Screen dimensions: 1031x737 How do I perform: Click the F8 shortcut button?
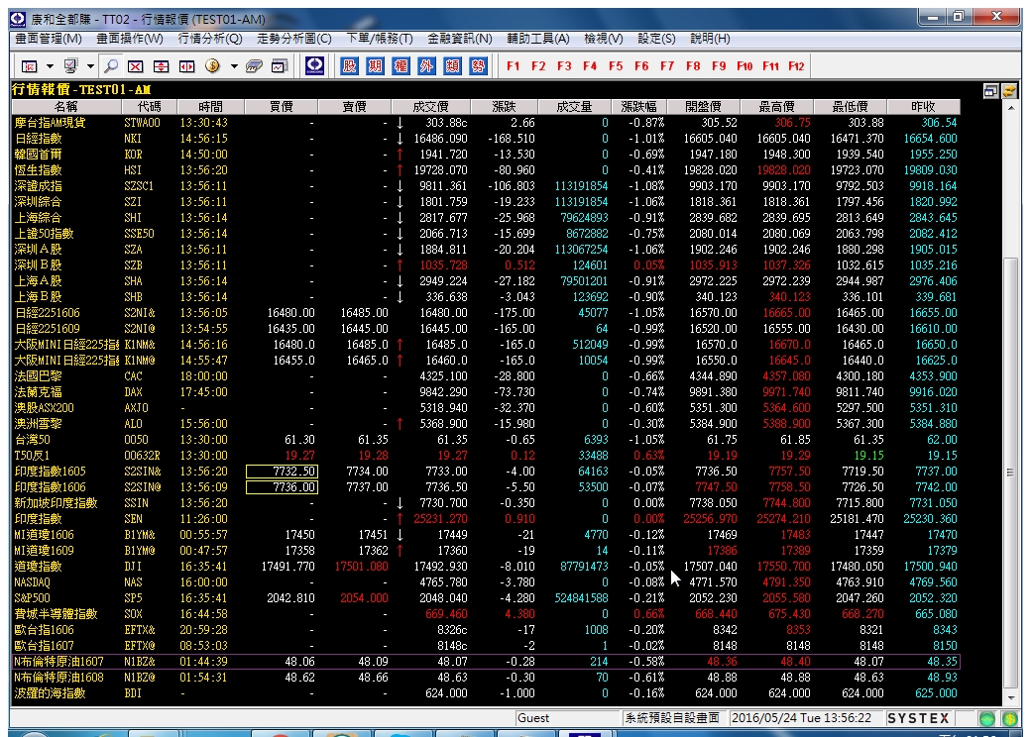[x=693, y=66]
